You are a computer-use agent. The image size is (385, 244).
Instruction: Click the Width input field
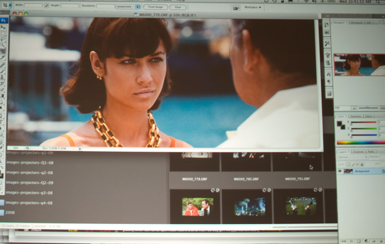tap(33, 5)
